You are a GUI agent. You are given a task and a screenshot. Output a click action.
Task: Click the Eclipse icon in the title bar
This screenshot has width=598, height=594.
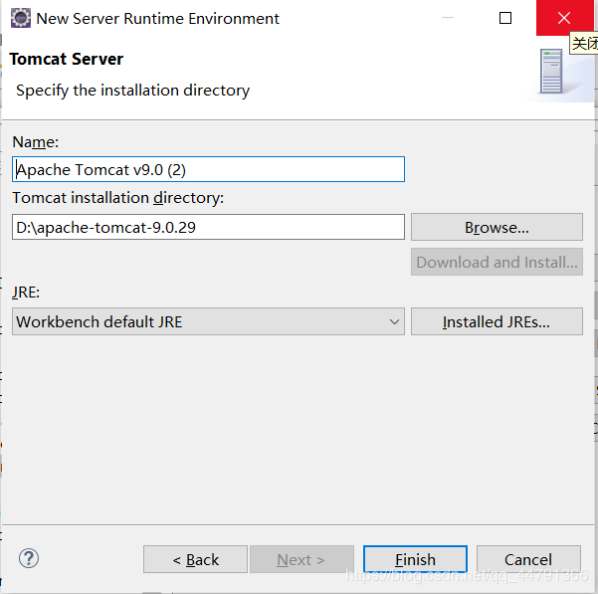[x=20, y=18]
